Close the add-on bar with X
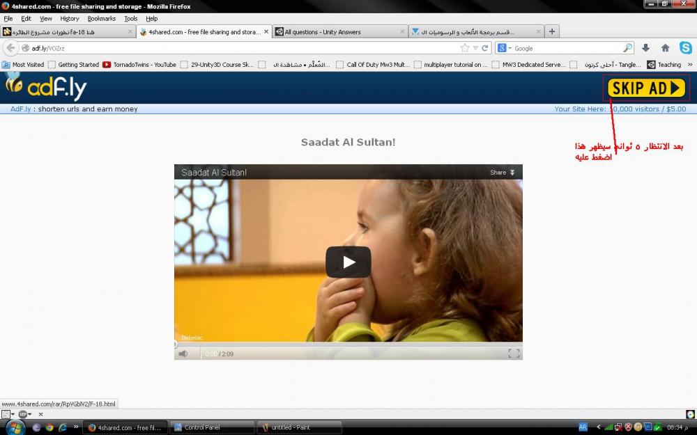Image resolution: width=697 pixels, height=435 pixels. tap(40, 414)
